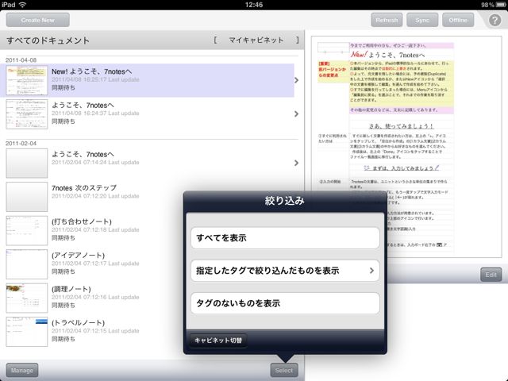The image size is (508, 381).
Task: Expand chevron on 指定したタグ filter row
Action: click(x=371, y=271)
